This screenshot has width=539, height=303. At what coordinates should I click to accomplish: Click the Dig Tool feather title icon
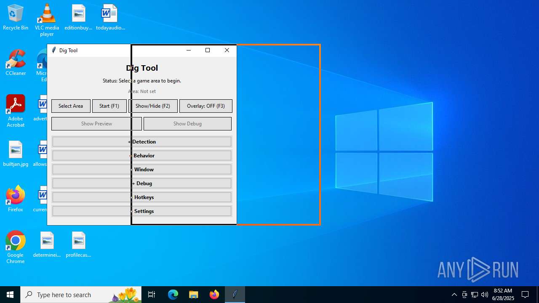point(53,50)
